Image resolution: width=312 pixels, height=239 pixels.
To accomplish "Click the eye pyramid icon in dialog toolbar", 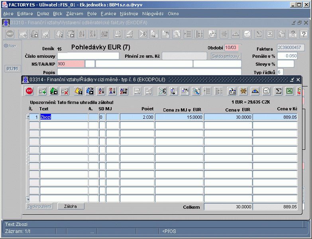I will coord(255,91).
